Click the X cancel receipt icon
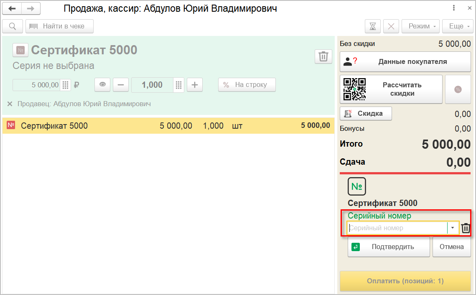 point(391,26)
